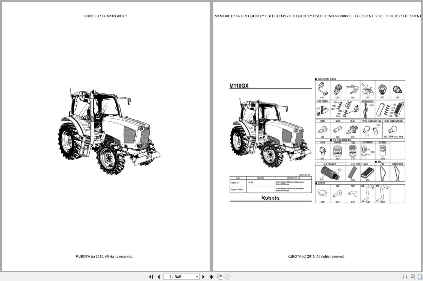Click the M110GX model title
Screen dimensions: 423x281
(239, 86)
